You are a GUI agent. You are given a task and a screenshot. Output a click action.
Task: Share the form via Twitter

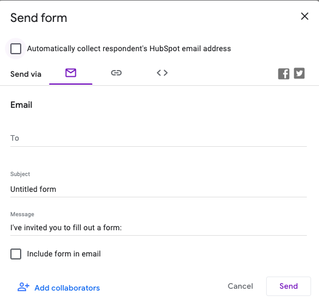(x=300, y=73)
